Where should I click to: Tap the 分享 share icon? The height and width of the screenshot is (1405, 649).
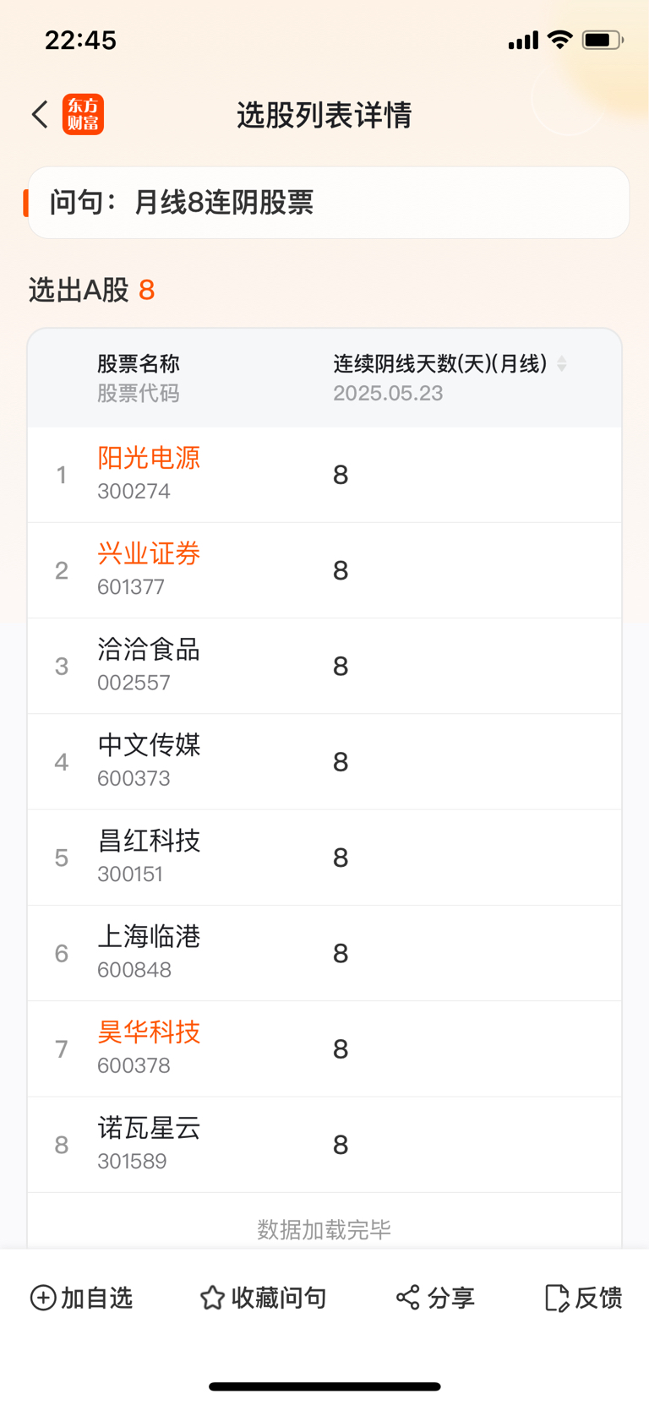click(x=408, y=1297)
